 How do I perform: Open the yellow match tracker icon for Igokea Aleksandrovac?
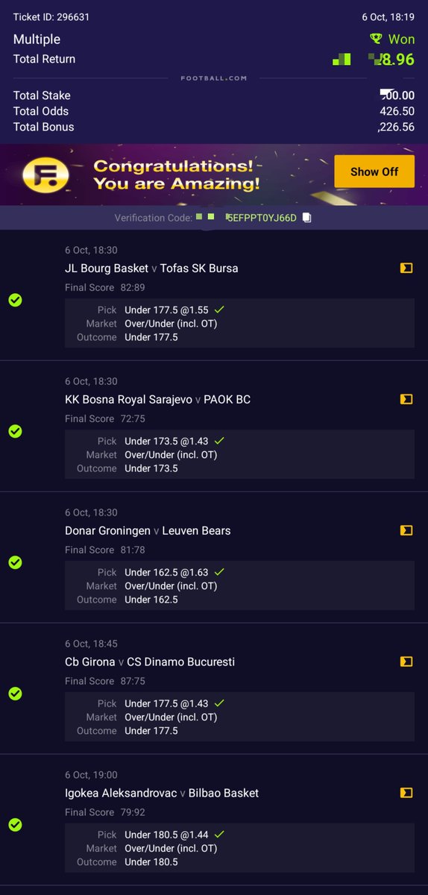click(406, 793)
